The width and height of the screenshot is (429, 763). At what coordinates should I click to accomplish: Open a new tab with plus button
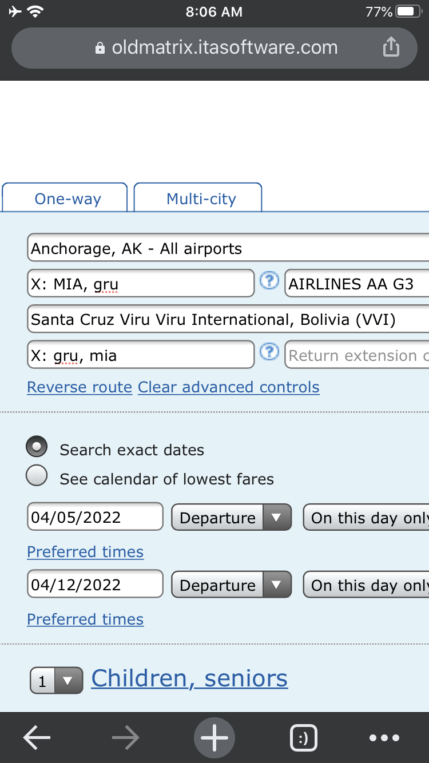pyautogui.click(x=214, y=738)
